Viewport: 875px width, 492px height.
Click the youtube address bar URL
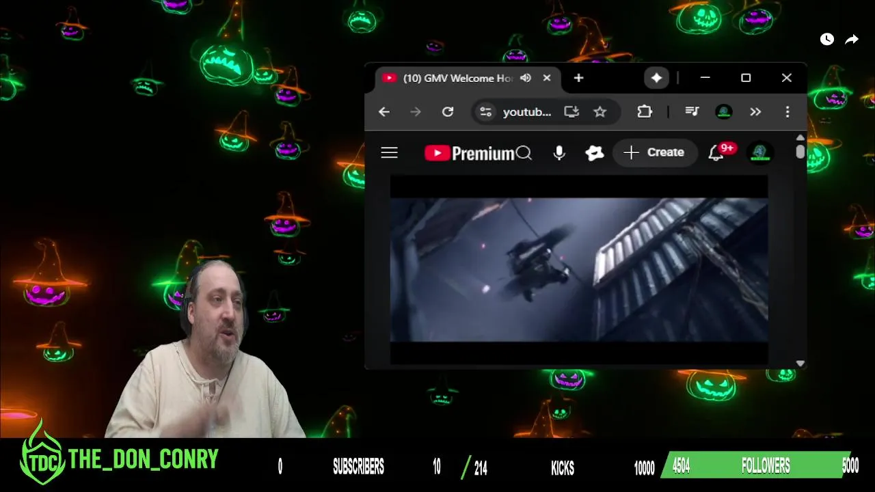coord(527,112)
